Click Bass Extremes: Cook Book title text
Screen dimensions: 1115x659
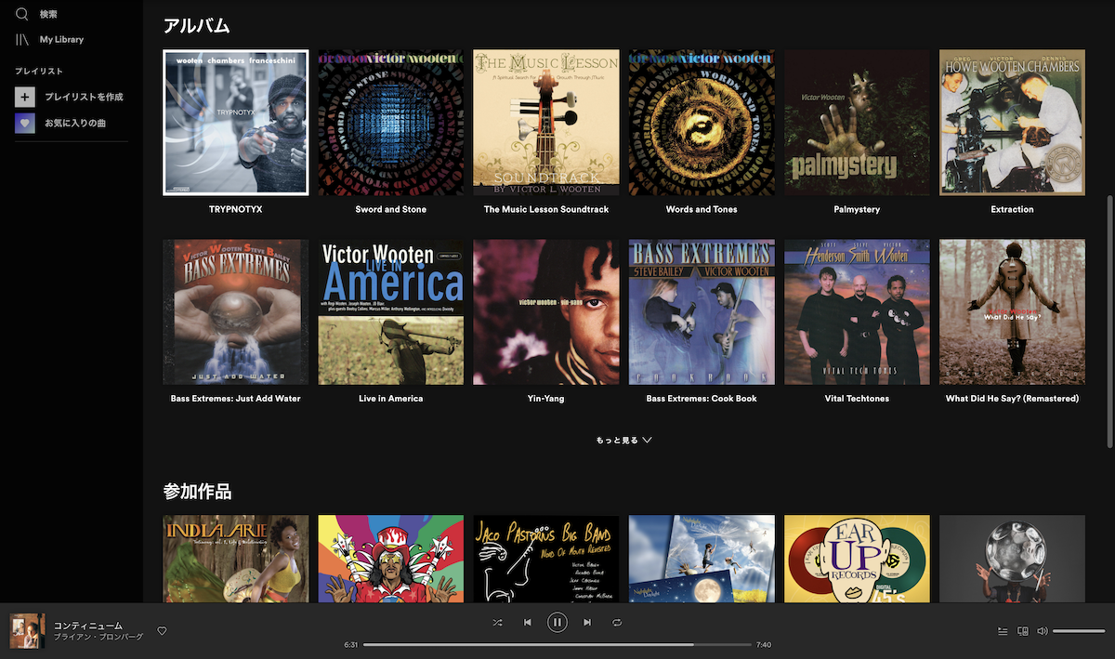702,398
